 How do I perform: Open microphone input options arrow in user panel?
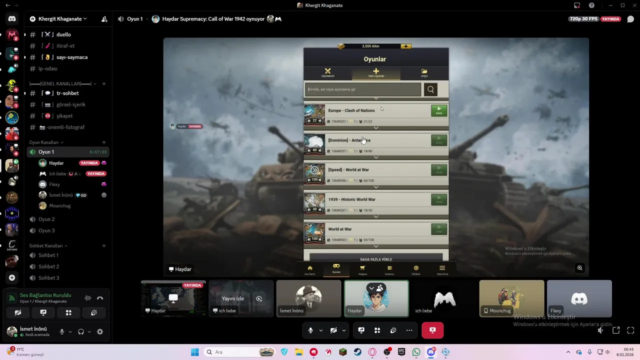pos(70,331)
